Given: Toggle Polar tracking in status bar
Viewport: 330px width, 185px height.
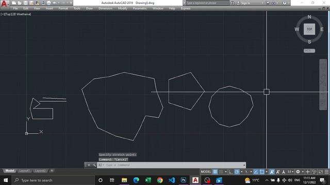Looking at the screenshot, I should (x=237, y=172).
